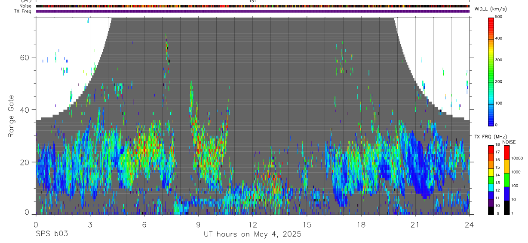Click the purple TX Freq strip above plot

click(252, 11)
